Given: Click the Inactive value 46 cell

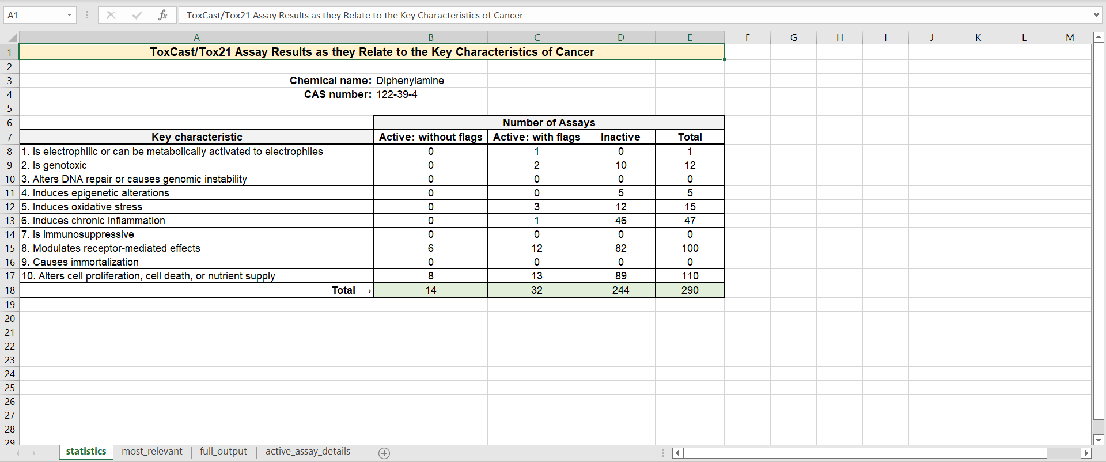Looking at the screenshot, I should tap(621, 221).
